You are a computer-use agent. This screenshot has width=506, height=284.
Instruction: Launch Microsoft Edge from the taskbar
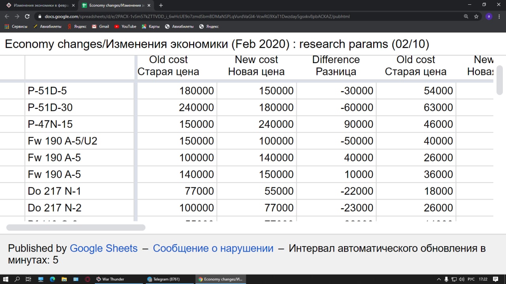tap(52, 279)
